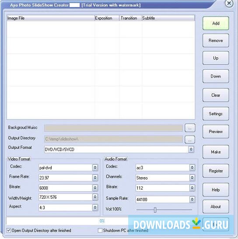Screen dimensions: 238x239
Task: Start slideshow with Make button
Action: (216, 152)
